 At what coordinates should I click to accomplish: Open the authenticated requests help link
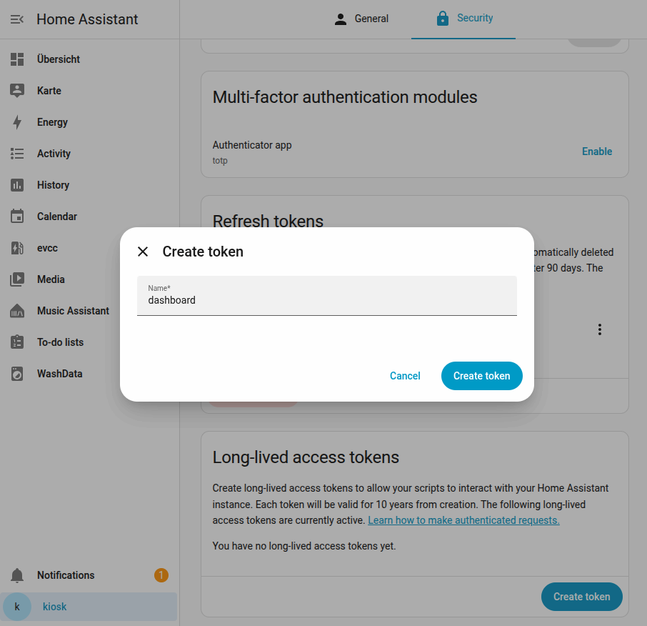click(463, 520)
